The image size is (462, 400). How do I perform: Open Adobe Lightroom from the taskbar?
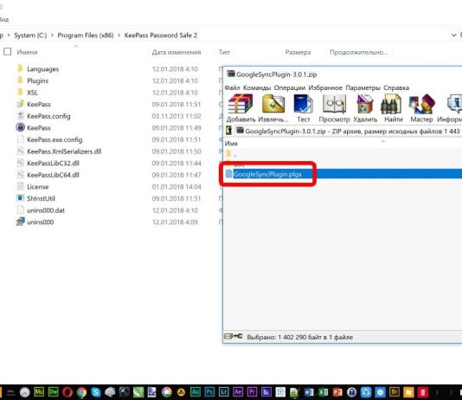coord(223,392)
